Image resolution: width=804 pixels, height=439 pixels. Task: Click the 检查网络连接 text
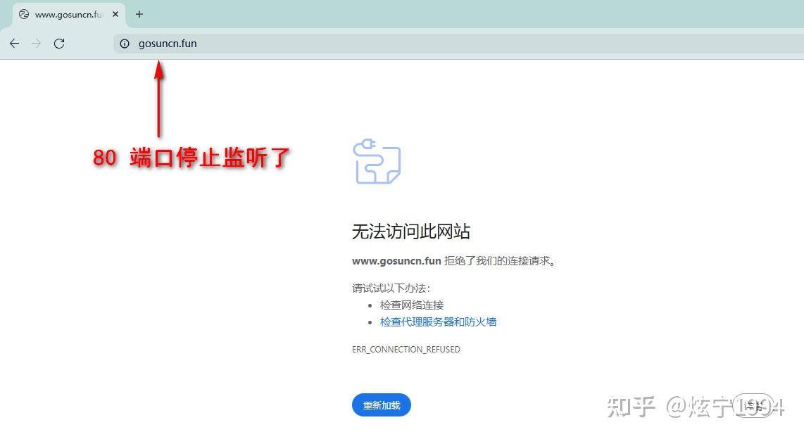coord(412,305)
